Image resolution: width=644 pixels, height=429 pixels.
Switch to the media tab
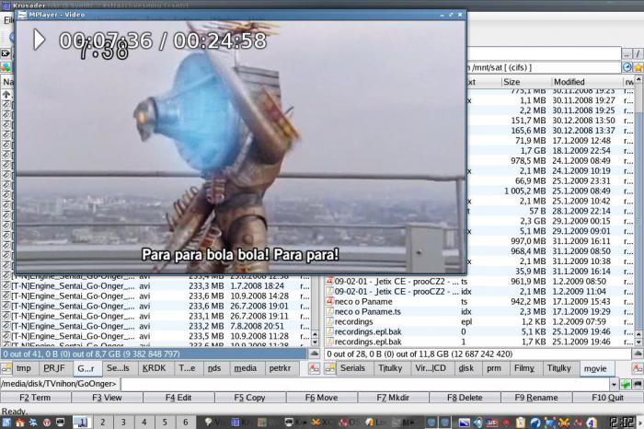tap(246, 368)
